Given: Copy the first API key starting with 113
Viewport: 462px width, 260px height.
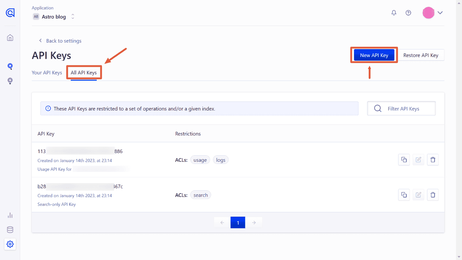Looking at the screenshot, I should tap(404, 159).
